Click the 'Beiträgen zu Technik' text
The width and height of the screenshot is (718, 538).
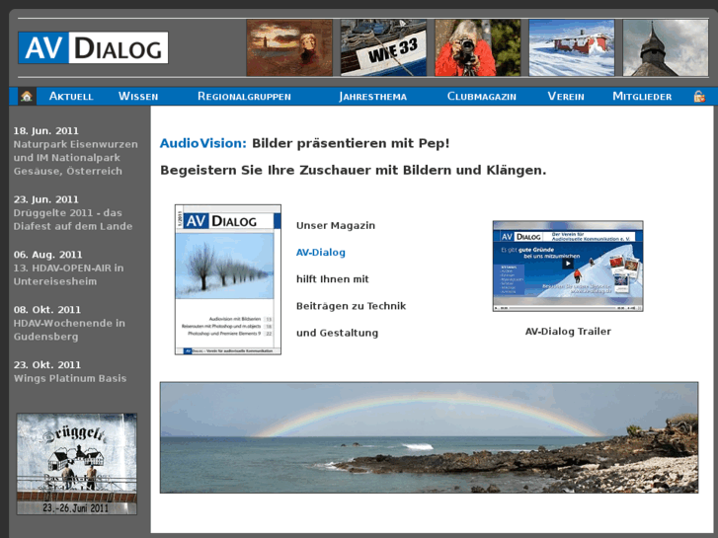pyautogui.click(x=351, y=306)
